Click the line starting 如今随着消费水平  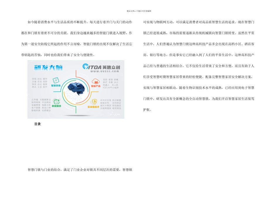(x=80, y=22)
